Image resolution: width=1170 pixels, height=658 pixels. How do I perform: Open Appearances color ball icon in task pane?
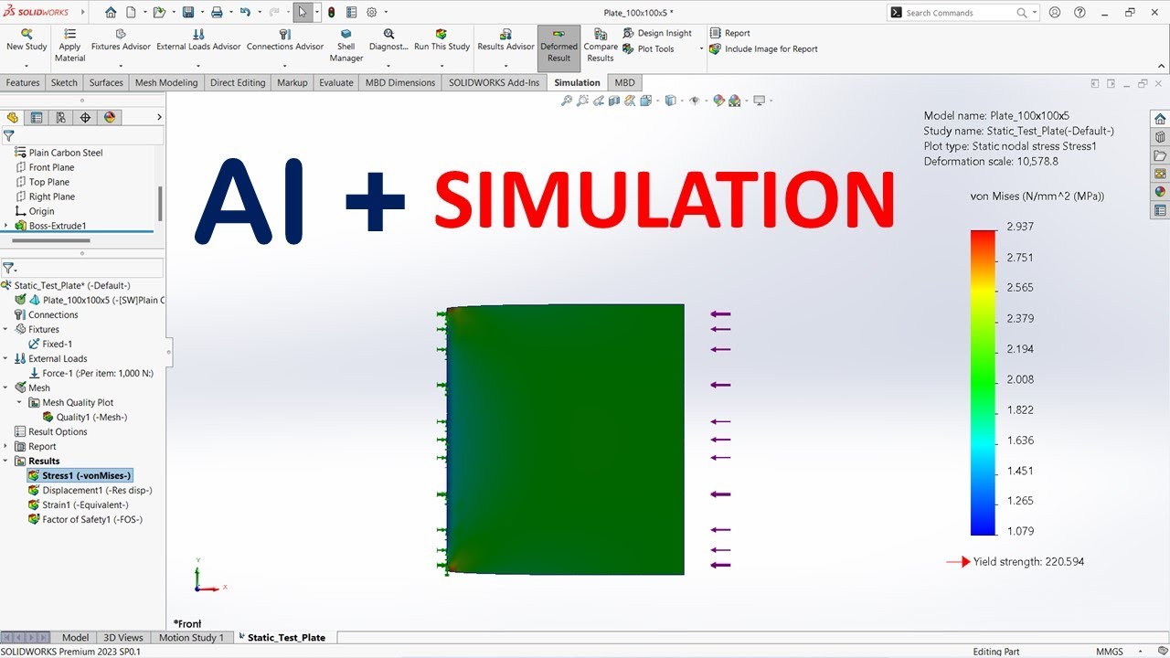tap(1160, 192)
